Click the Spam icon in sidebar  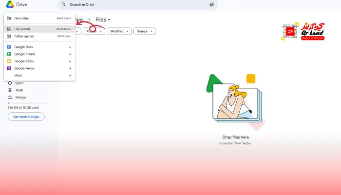[x=10, y=83]
